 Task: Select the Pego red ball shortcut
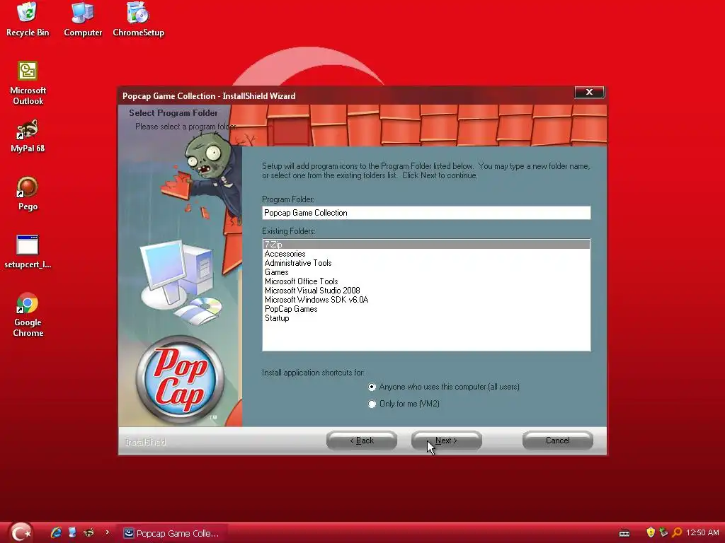click(28, 194)
